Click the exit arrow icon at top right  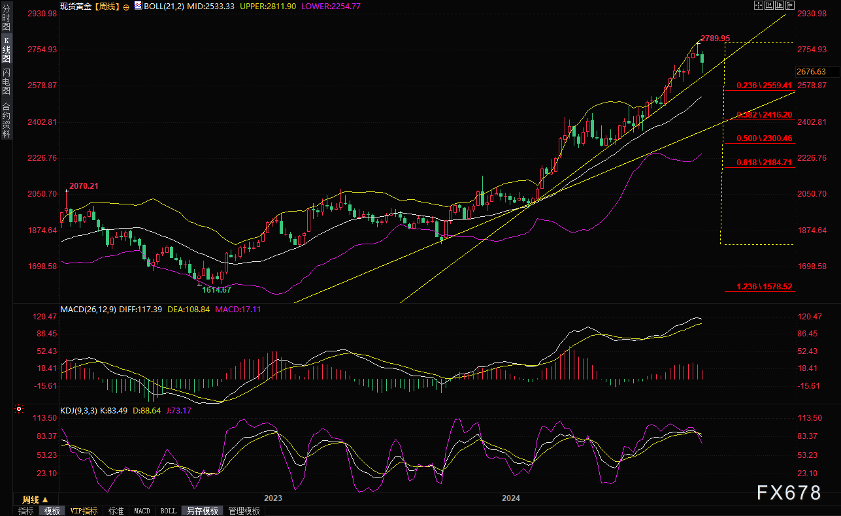(x=791, y=5)
